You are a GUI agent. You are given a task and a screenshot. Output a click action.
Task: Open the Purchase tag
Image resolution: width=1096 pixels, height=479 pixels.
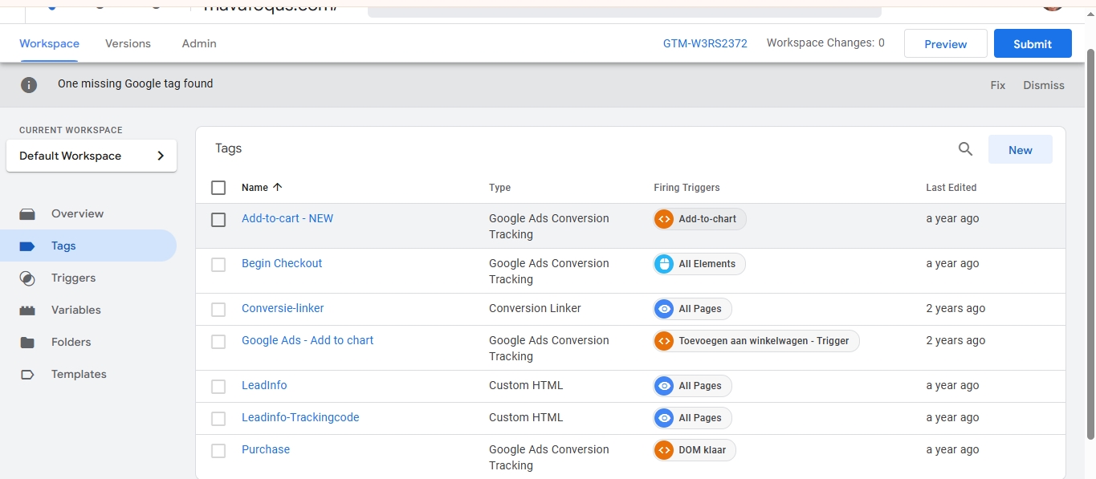pos(266,449)
